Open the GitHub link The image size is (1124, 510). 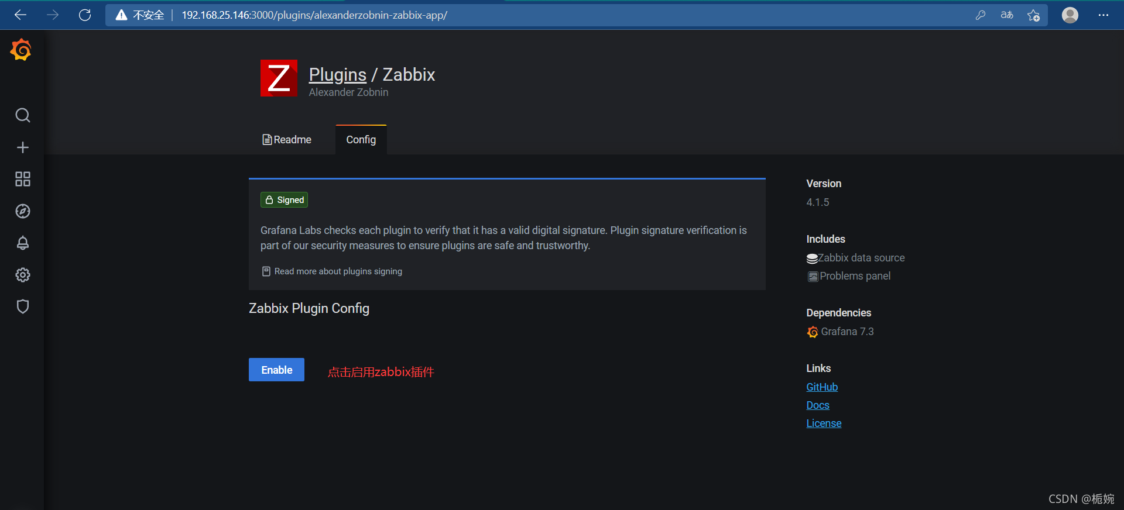(822, 387)
